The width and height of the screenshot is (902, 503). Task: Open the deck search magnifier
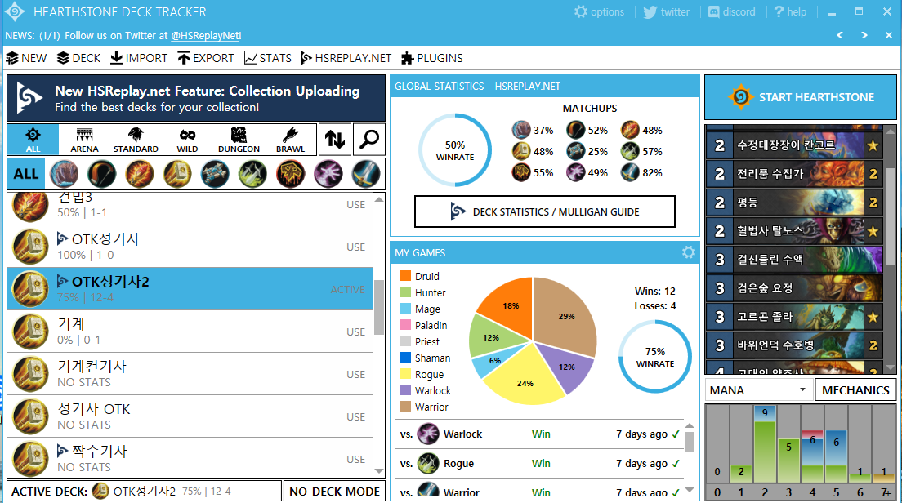coord(368,139)
